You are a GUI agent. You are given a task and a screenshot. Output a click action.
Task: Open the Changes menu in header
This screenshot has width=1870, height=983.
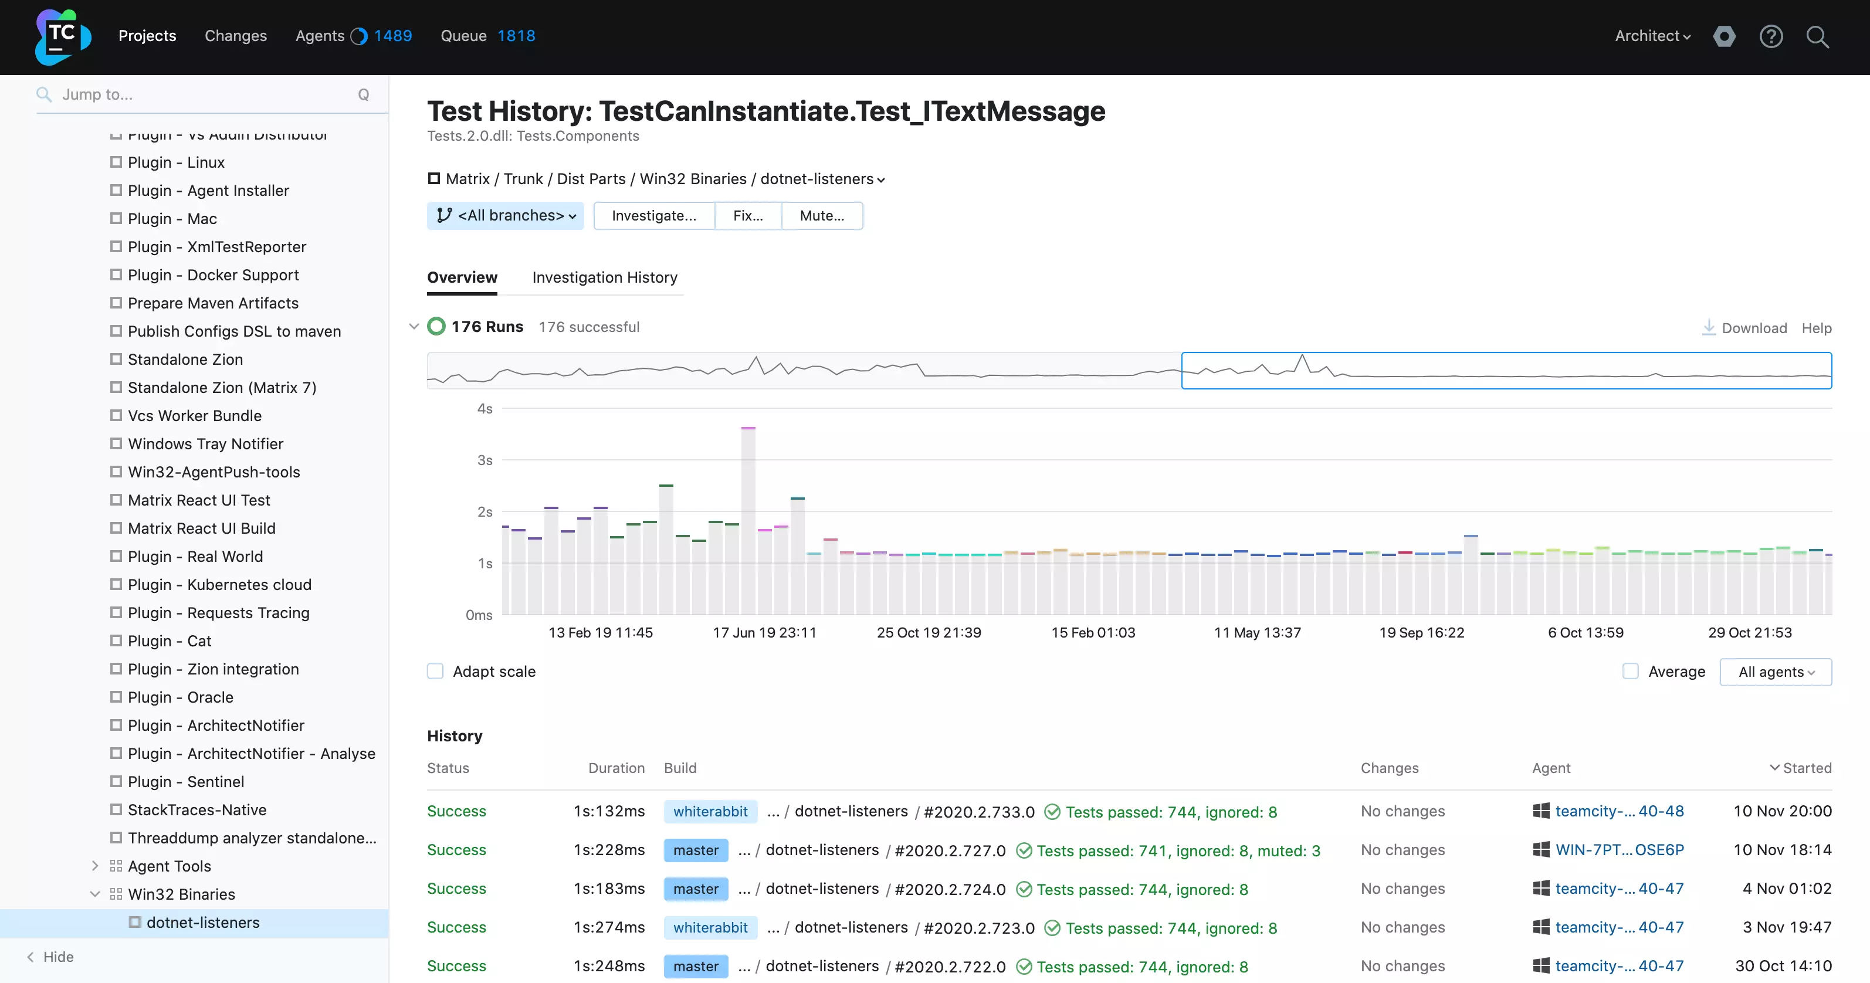[x=235, y=36]
